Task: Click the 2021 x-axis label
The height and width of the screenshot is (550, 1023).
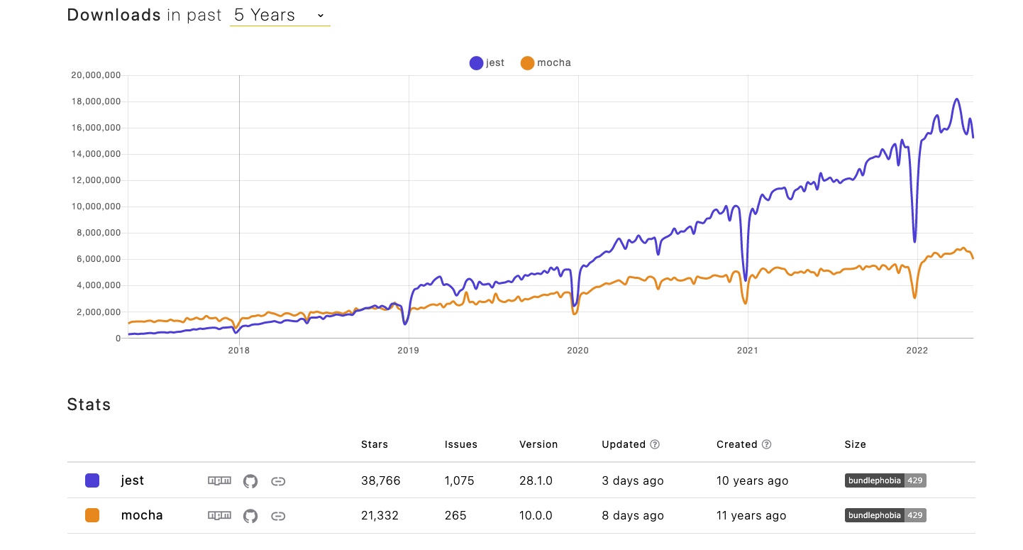Action: (x=748, y=350)
